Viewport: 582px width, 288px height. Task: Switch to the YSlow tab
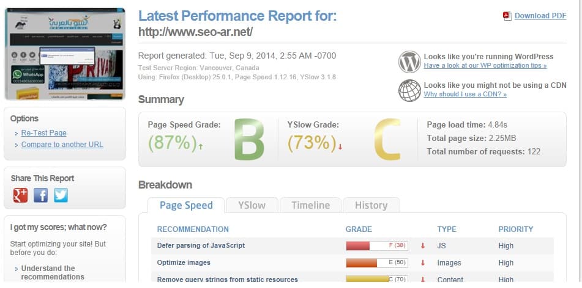coord(252,206)
